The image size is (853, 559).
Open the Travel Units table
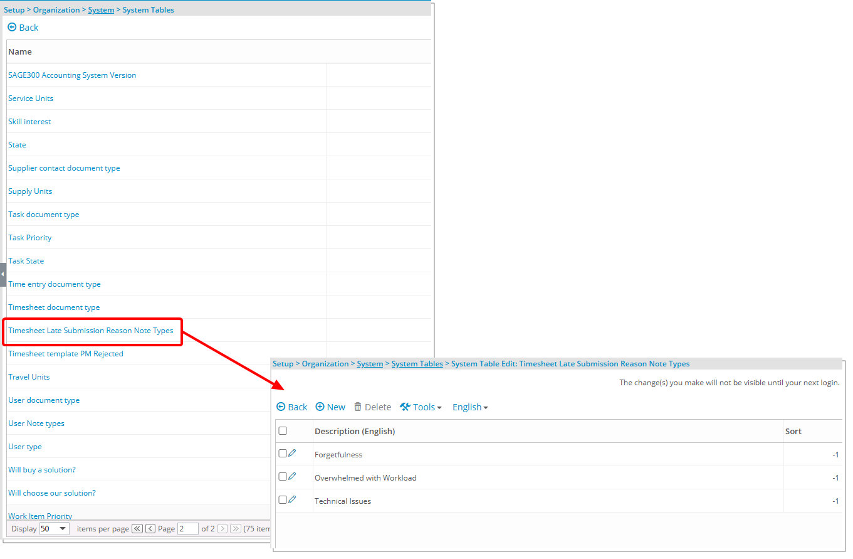pos(29,377)
